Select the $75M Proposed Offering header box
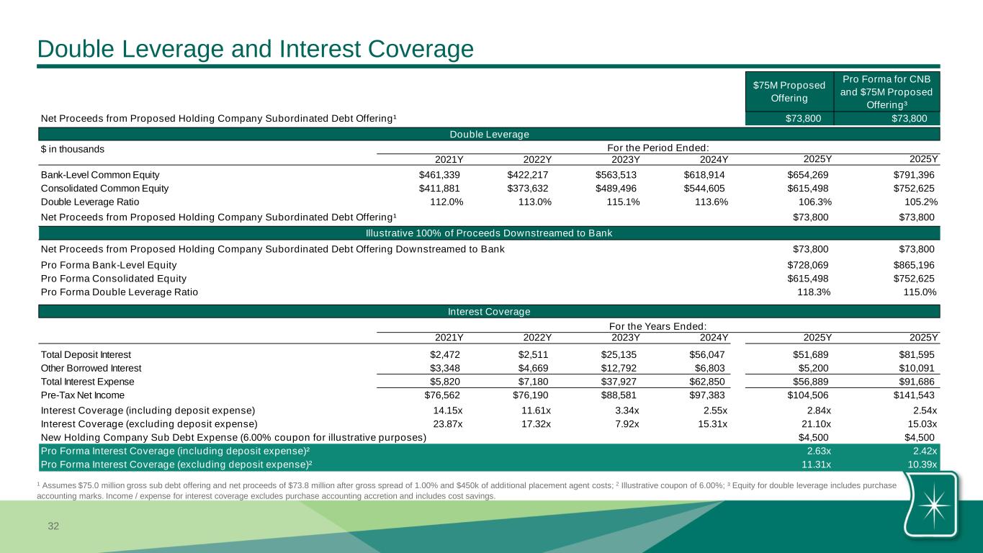Screen dimensions: 983x553 pos(789,91)
